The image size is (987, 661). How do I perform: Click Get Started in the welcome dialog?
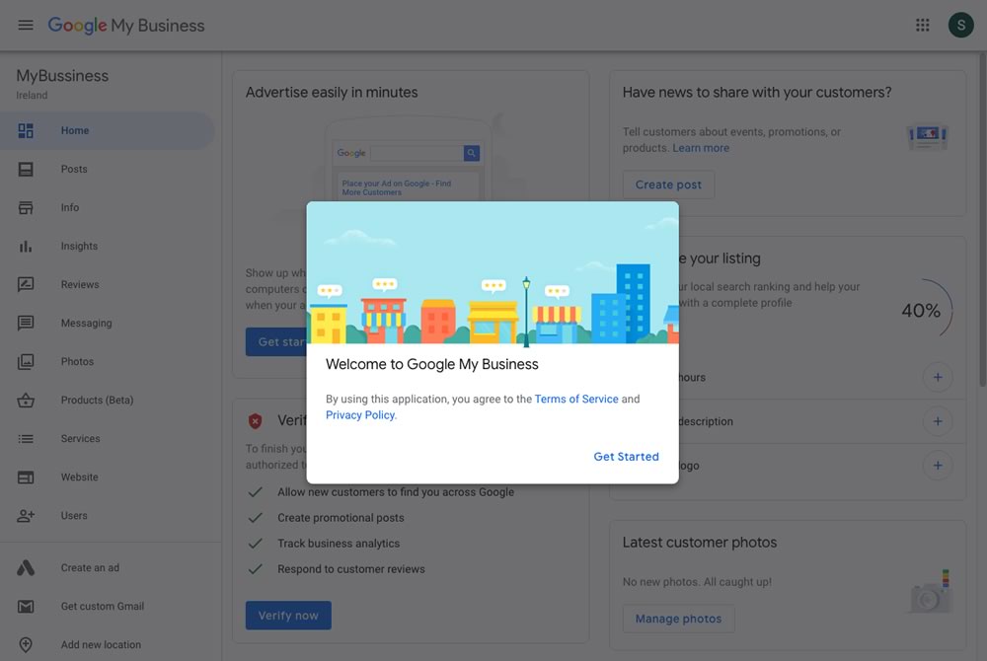click(x=627, y=457)
